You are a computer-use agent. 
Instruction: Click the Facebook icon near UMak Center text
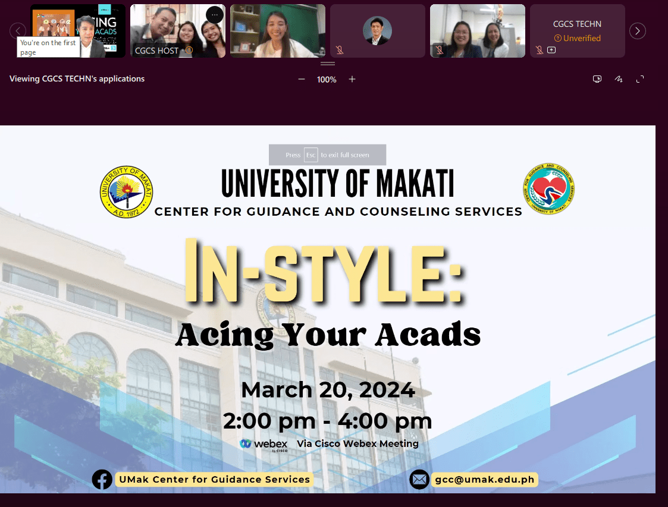[x=102, y=479]
